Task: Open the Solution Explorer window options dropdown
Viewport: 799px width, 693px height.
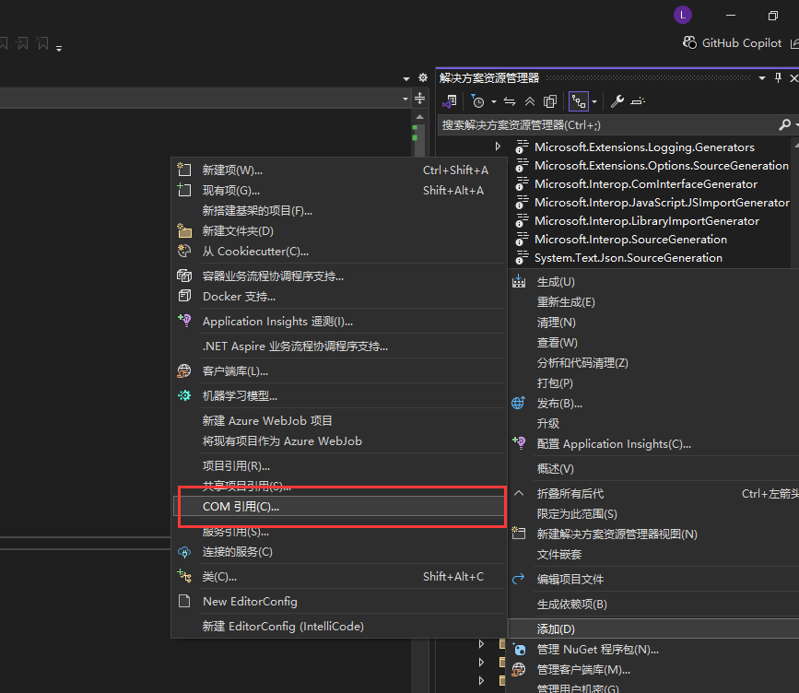Action: (763, 78)
